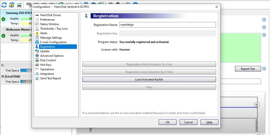Click empty text box below Repeat Test
This screenshot has width=270, height=135.
tap(240, 81)
